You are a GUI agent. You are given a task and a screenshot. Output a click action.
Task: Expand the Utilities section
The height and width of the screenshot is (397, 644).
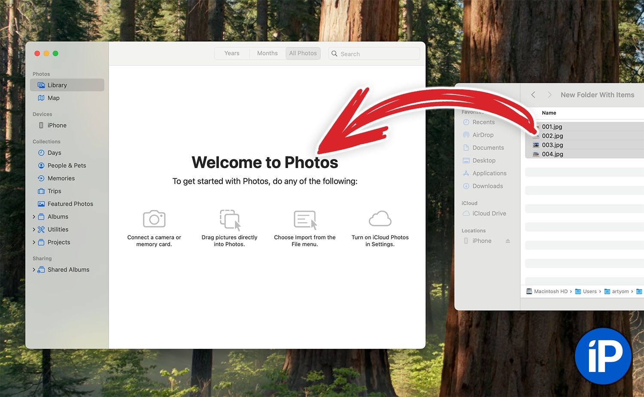point(34,229)
